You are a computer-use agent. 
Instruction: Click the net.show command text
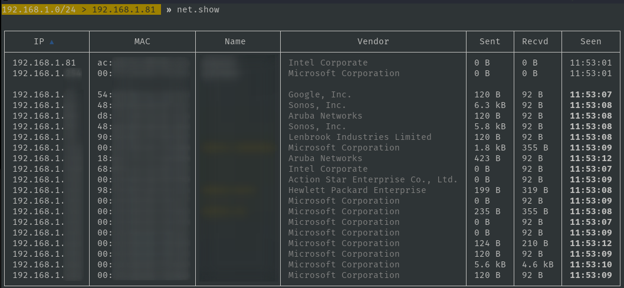click(x=198, y=10)
